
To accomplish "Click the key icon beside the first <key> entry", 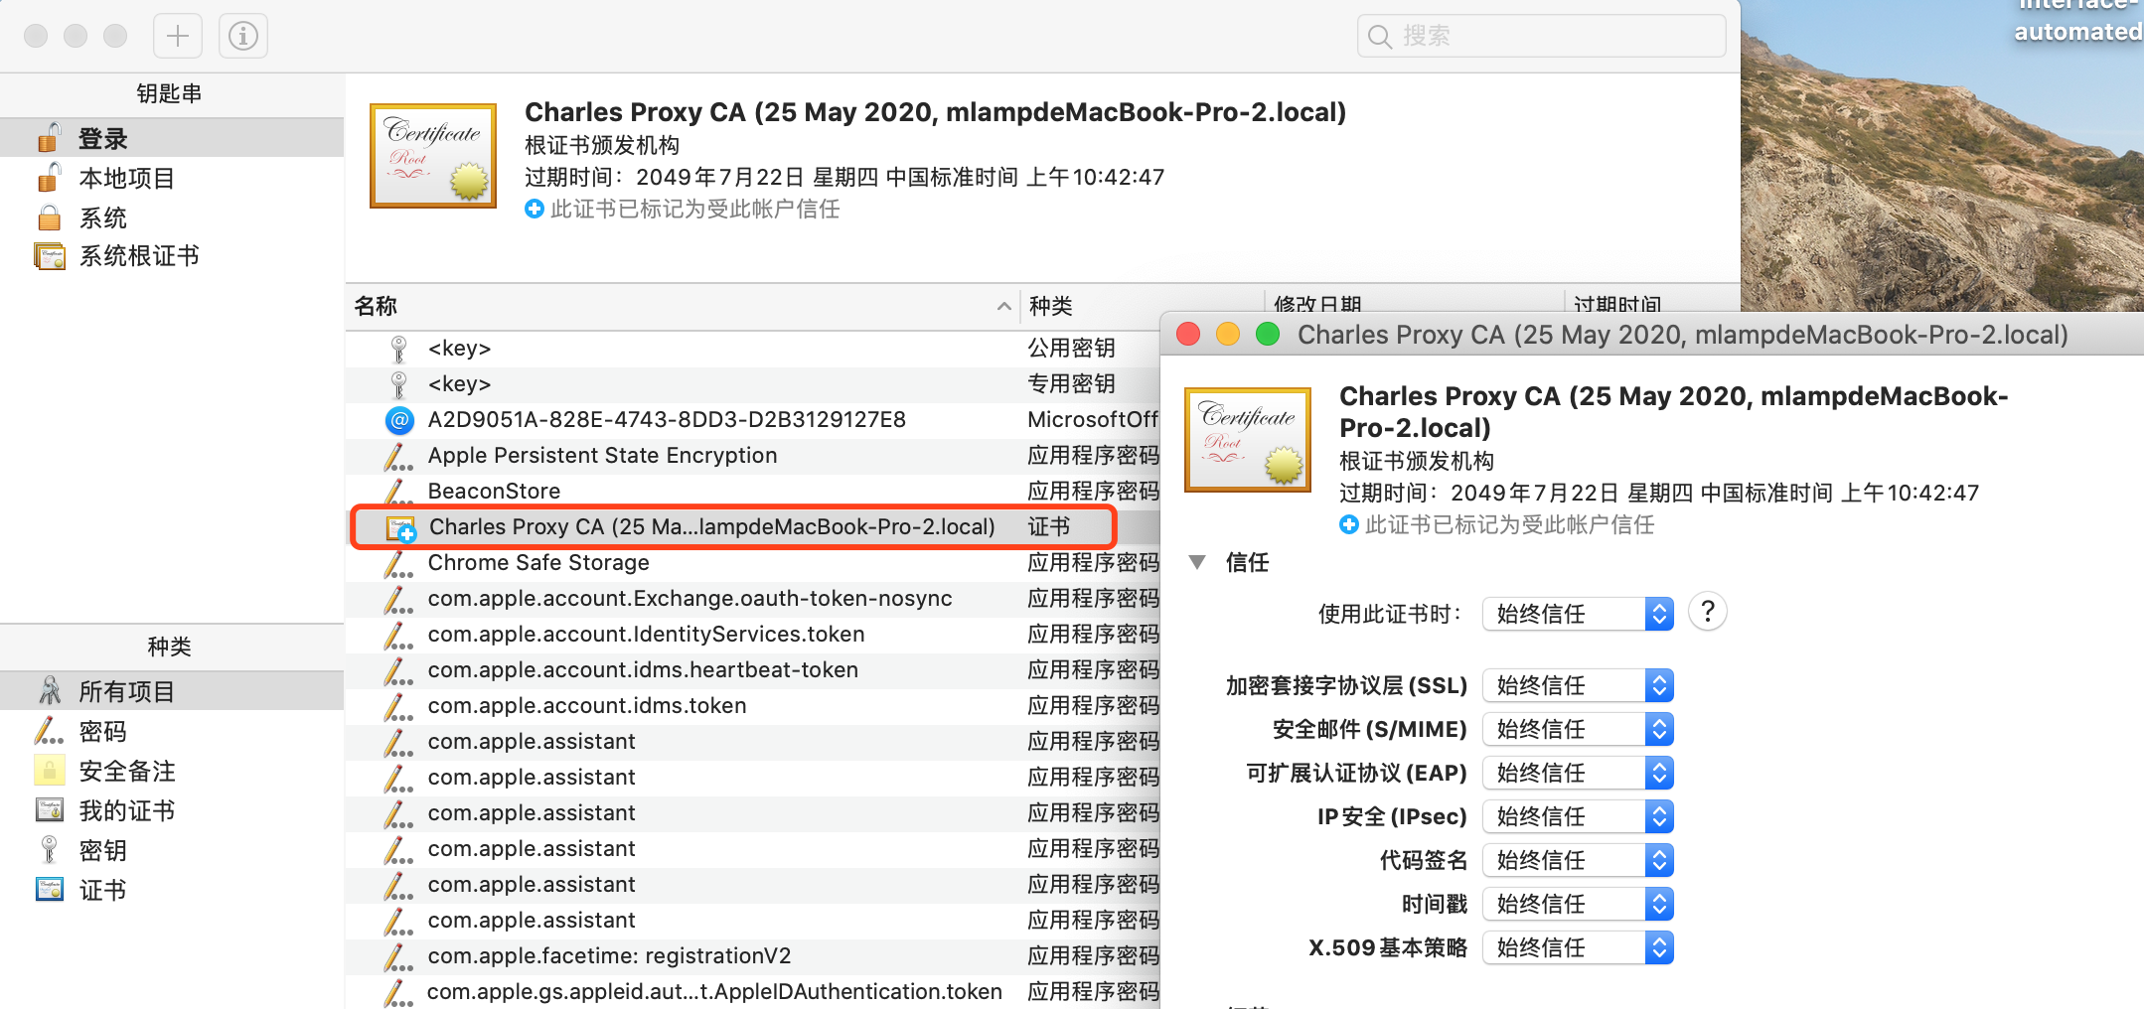I will coord(398,348).
